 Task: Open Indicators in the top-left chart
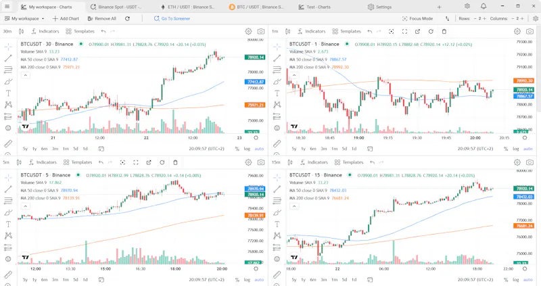click(45, 31)
